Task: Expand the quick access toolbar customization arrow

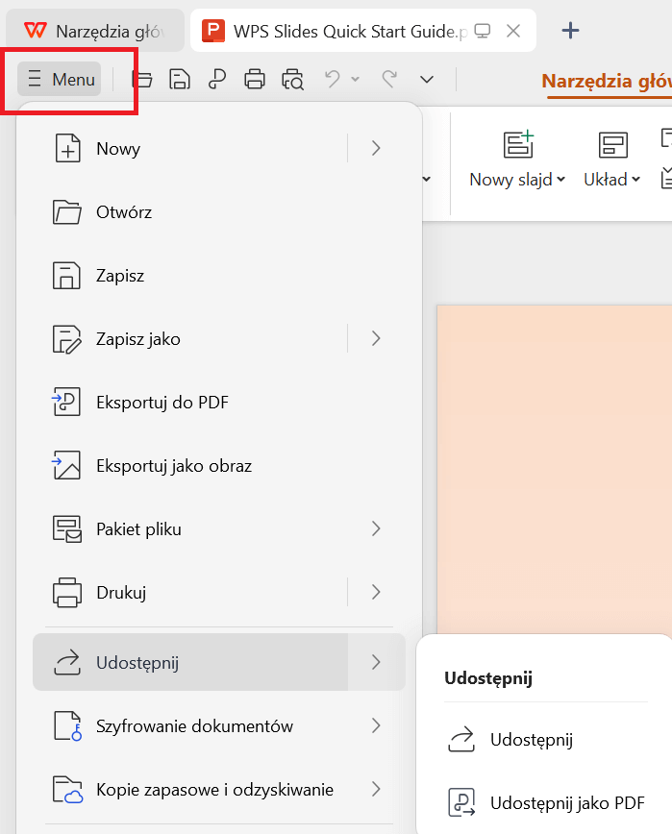Action: point(427,80)
